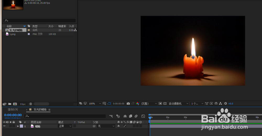Open the Graph Editor
This screenshot has width=262, height=136.
143,116
